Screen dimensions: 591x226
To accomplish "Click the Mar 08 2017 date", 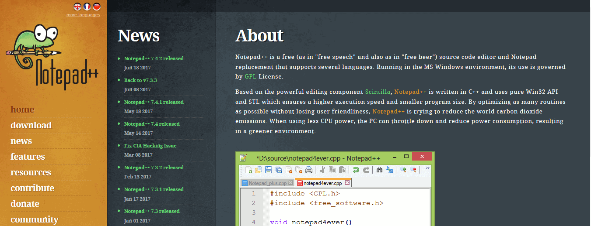I will tap(138, 155).
